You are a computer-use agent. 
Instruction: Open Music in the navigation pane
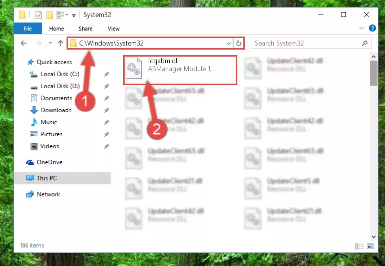(49, 122)
